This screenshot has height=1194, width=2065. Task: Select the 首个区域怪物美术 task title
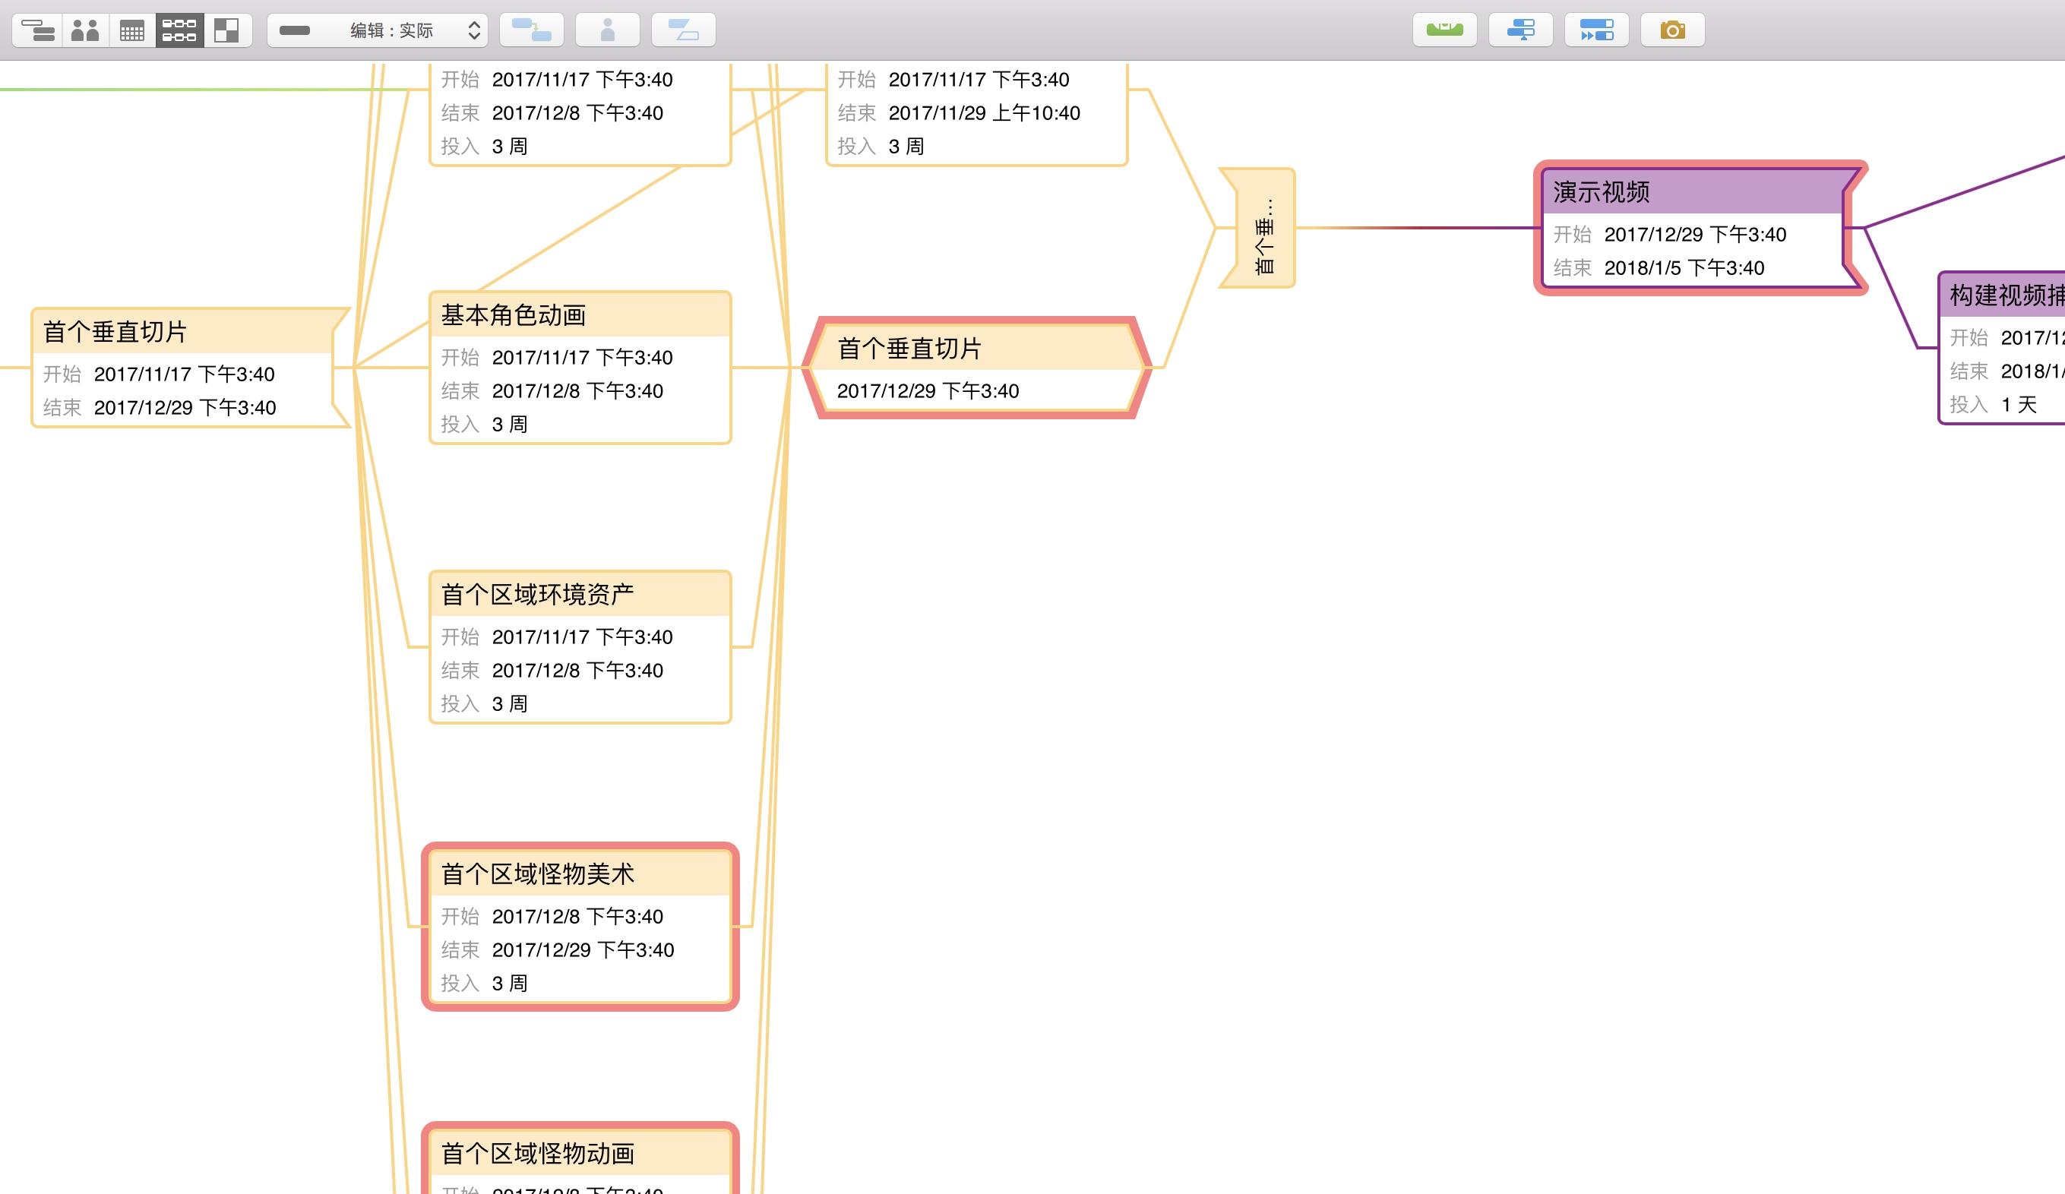[538, 873]
